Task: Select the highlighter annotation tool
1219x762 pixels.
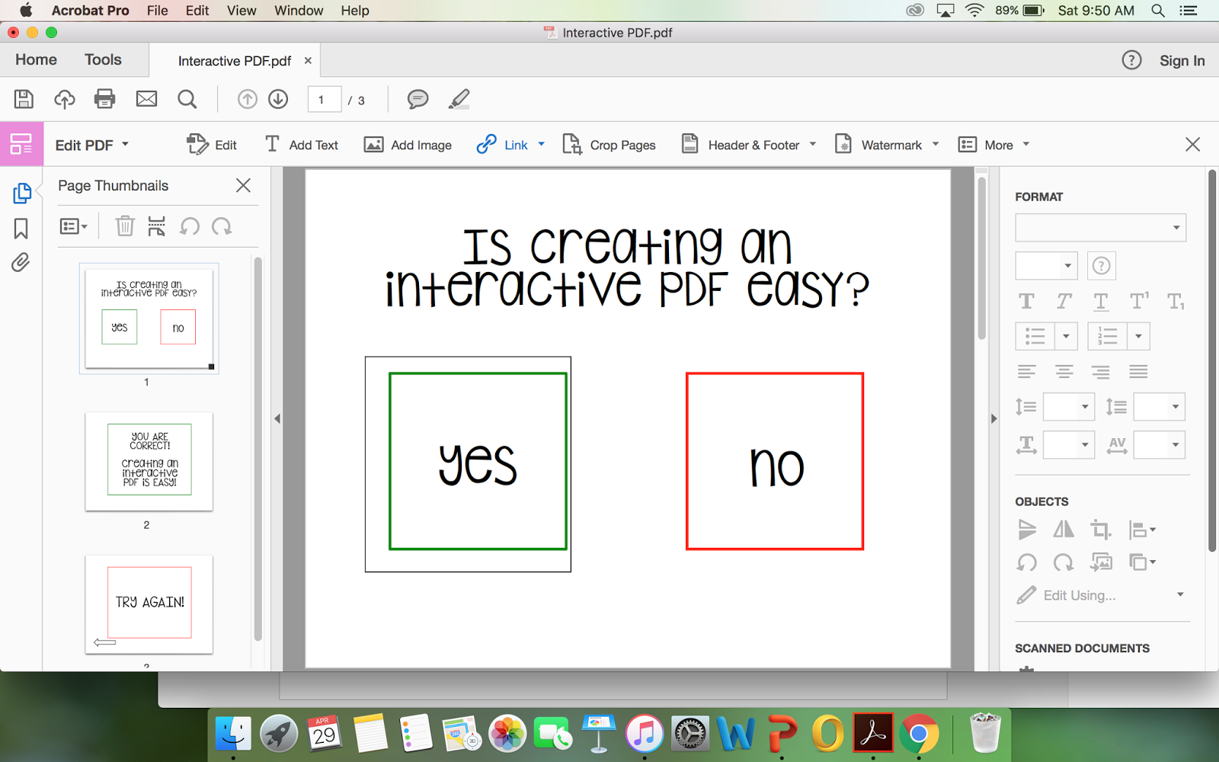Action: click(458, 99)
